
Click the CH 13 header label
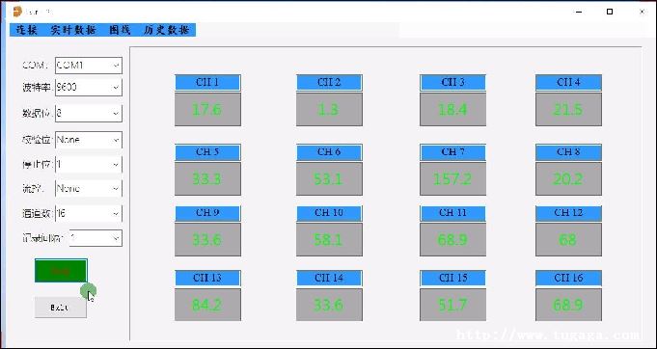(x=207, y=279)
